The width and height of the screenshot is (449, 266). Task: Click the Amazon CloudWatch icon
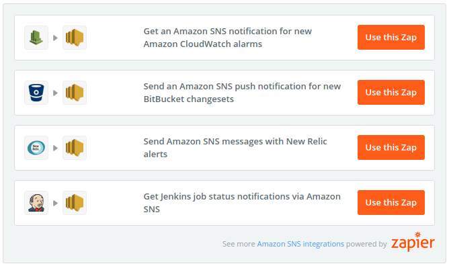(x=36, y=38)
